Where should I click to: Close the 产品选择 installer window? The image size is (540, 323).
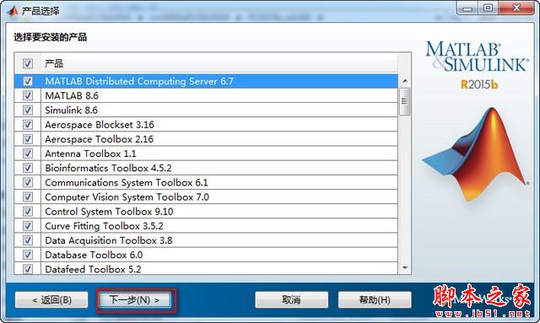click(516, 8)
